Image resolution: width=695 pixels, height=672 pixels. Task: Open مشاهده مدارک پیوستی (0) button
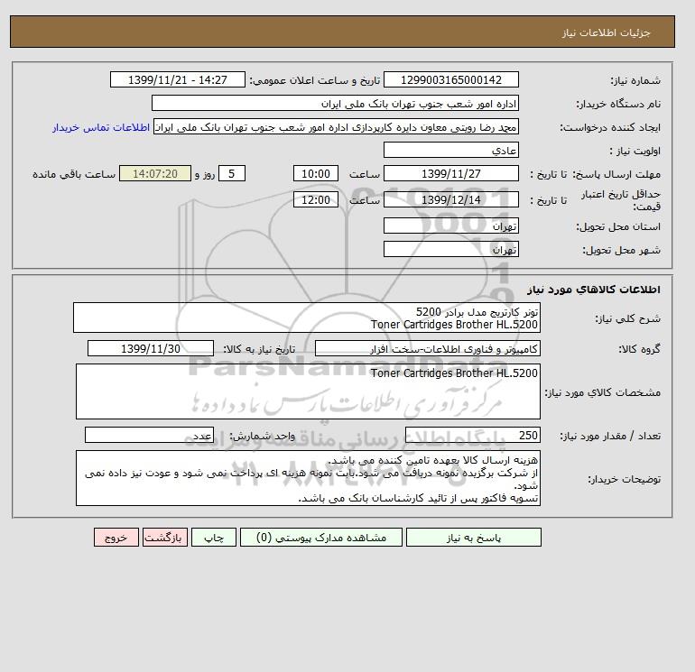point(321,538)
